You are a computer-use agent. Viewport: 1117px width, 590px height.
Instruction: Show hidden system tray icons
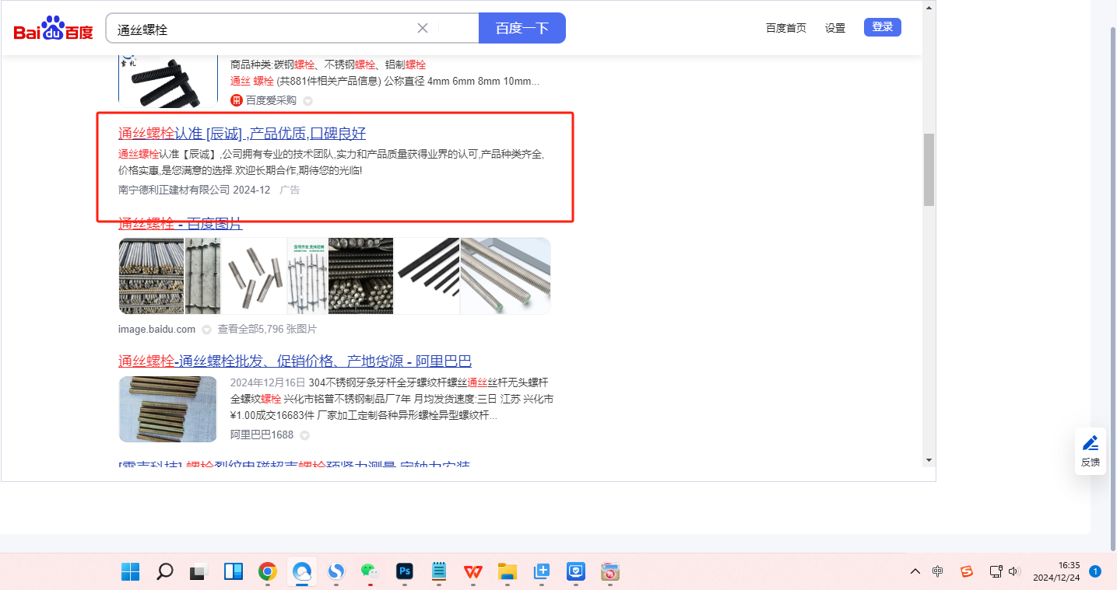915,571
